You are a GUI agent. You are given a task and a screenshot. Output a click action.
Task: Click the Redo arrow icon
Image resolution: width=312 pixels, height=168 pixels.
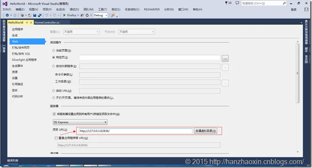tap(55, 15)
